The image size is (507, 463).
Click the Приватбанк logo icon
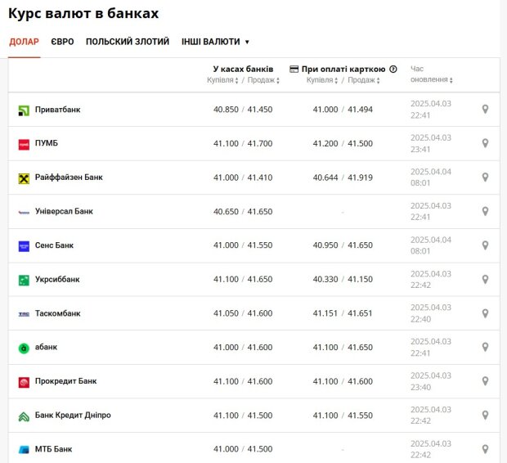pos(24,110)
